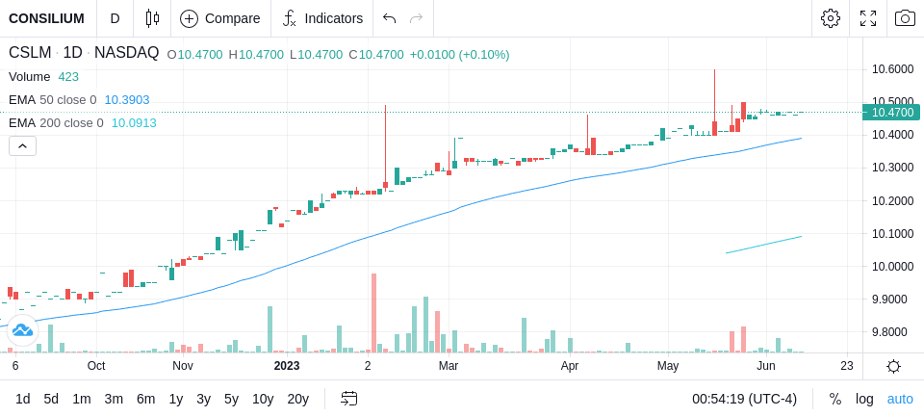Click the EMA 200 value 10.0913

coord(134,122)
